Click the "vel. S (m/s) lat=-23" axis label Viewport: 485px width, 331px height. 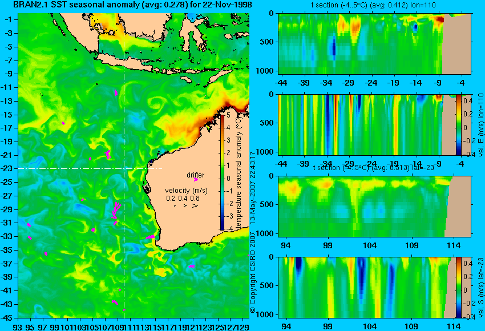480,287
